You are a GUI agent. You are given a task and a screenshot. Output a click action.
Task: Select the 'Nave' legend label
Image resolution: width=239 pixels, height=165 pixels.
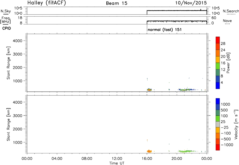(227, 21)
